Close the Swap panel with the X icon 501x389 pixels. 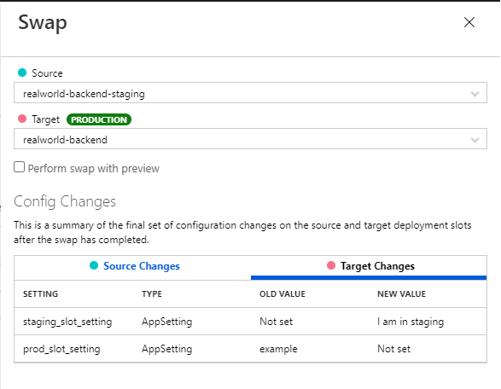[x=469, y=22]
